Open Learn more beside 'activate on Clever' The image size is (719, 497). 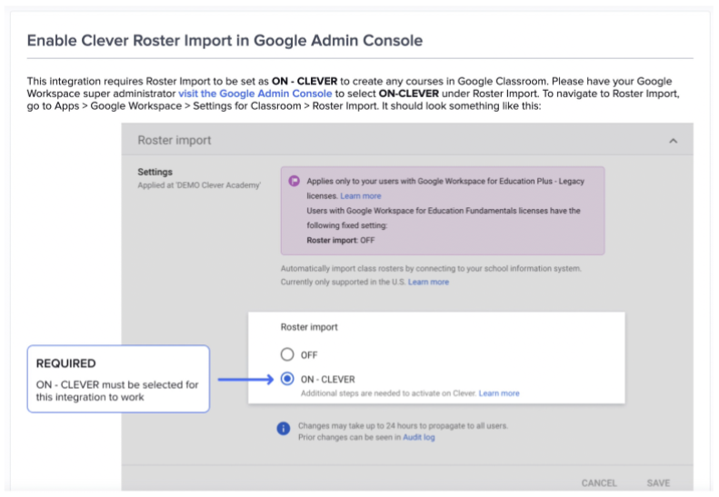tap(499, 393)
